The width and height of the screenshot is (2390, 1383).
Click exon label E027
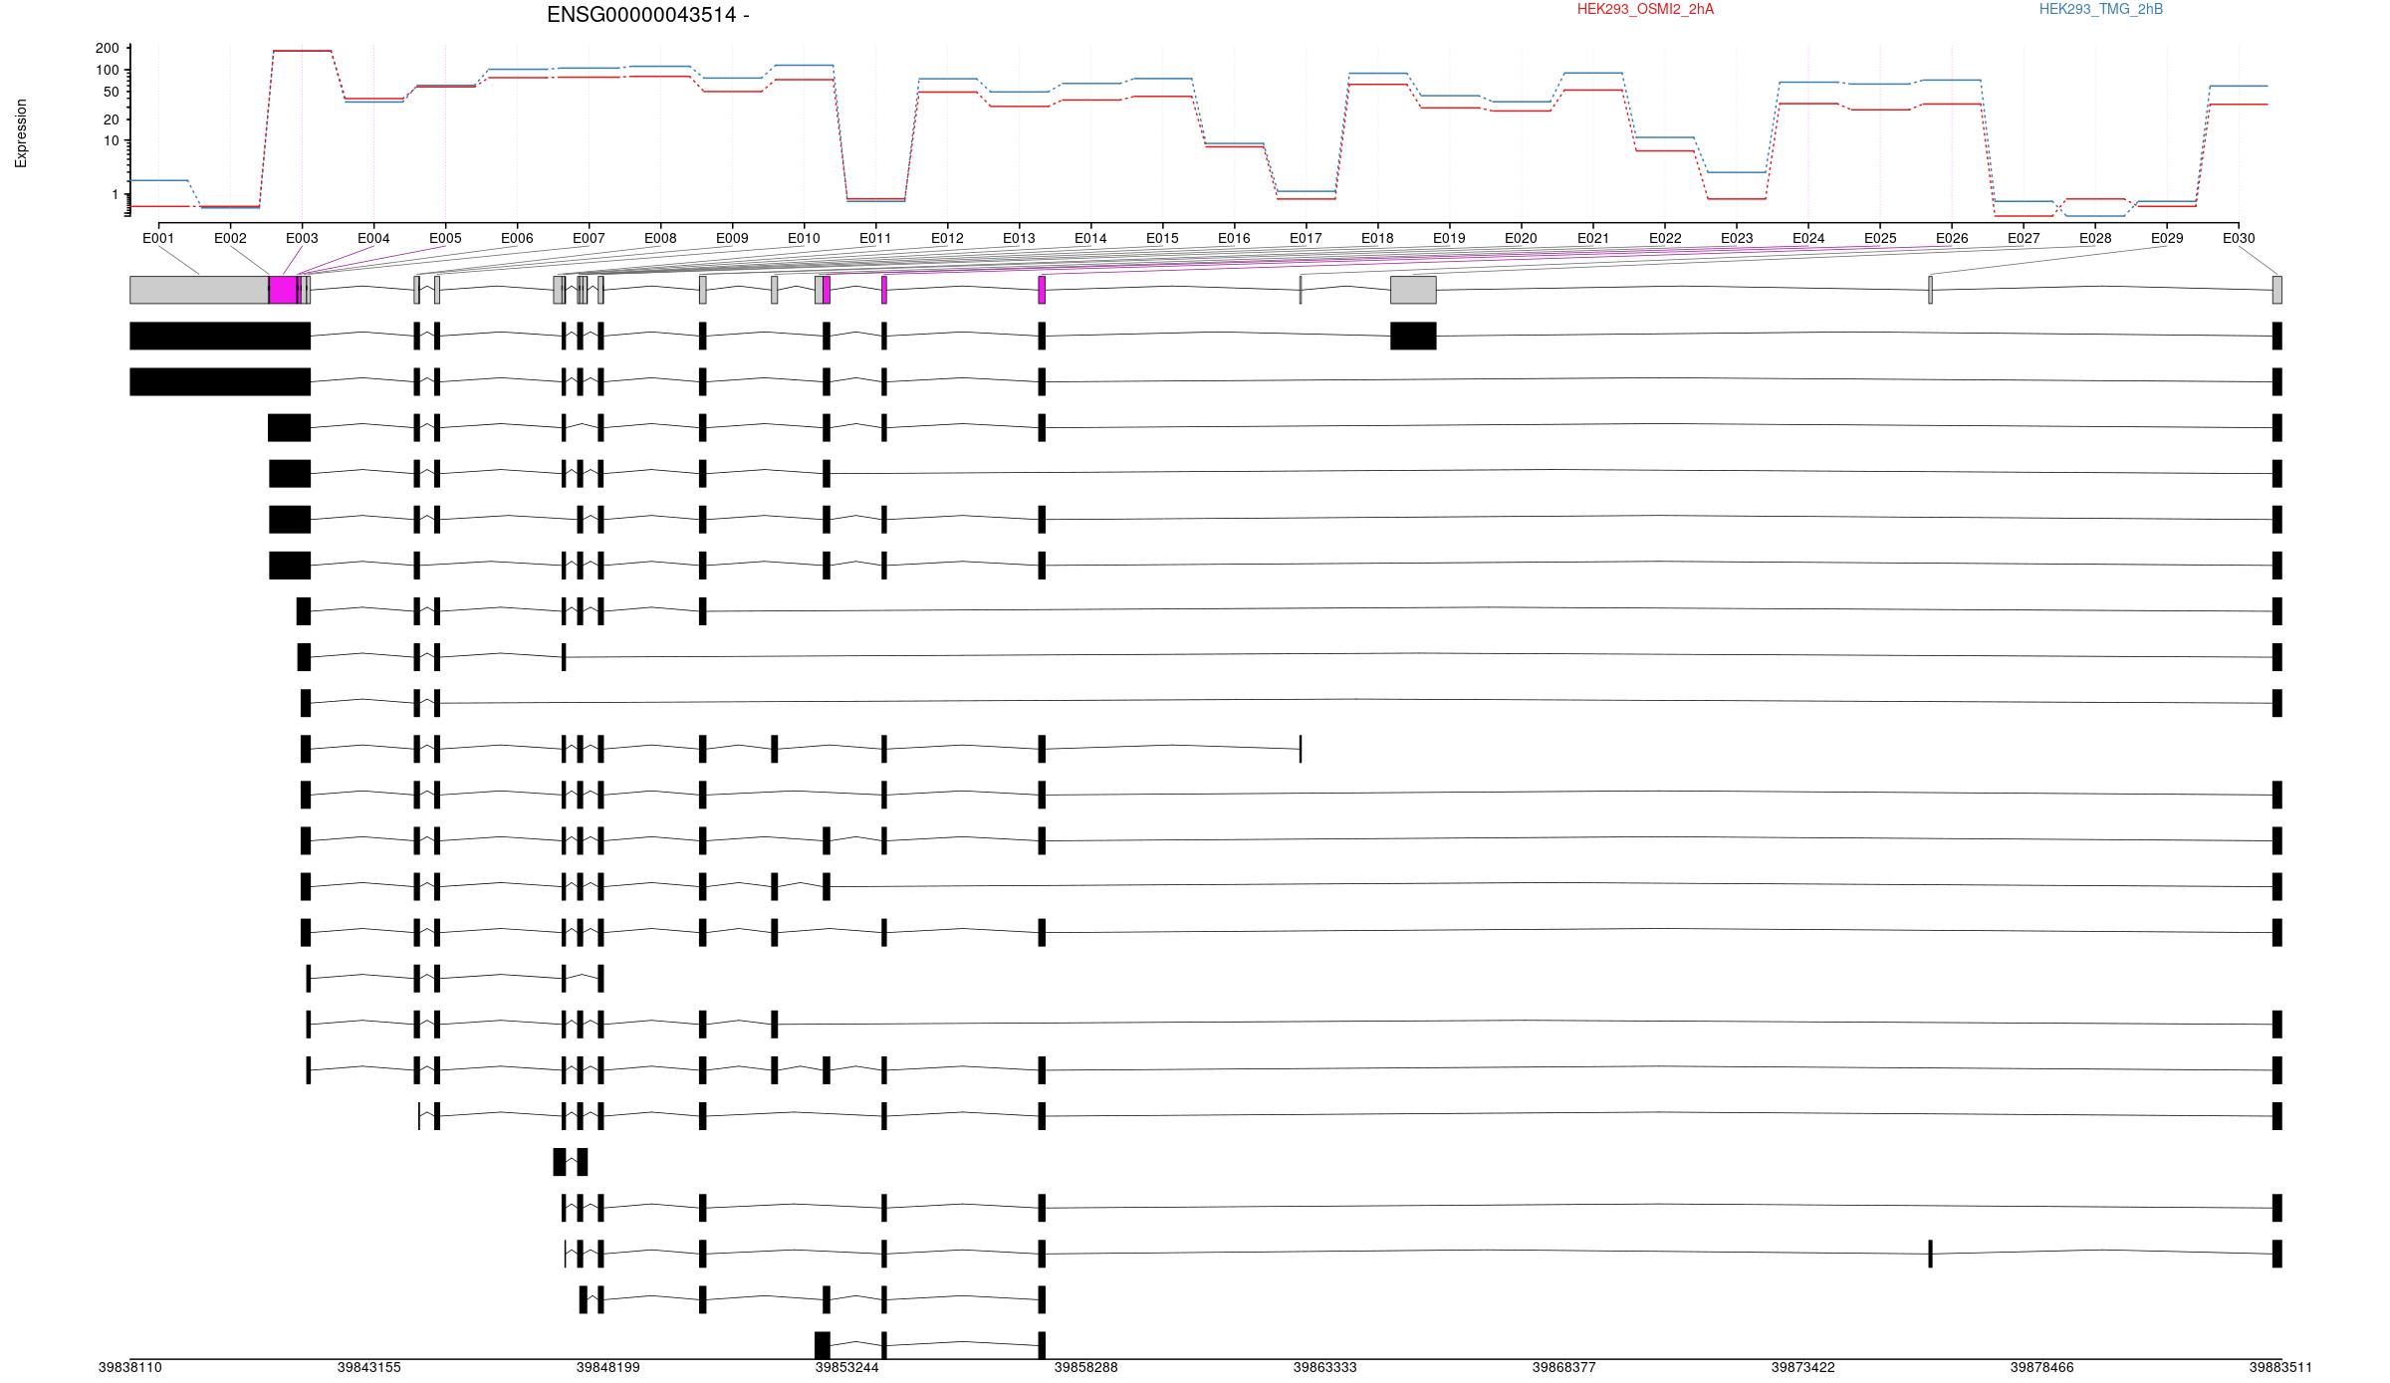pos(2024,239)
